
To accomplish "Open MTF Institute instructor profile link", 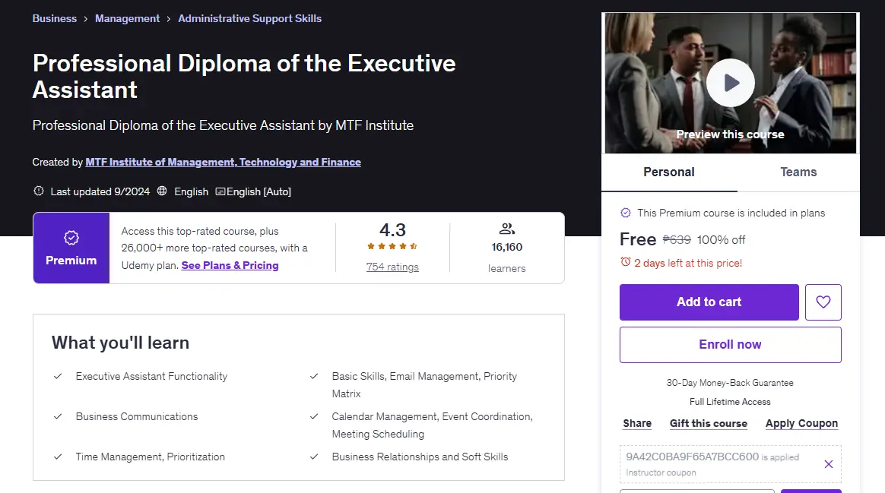I will coord(223,162).
